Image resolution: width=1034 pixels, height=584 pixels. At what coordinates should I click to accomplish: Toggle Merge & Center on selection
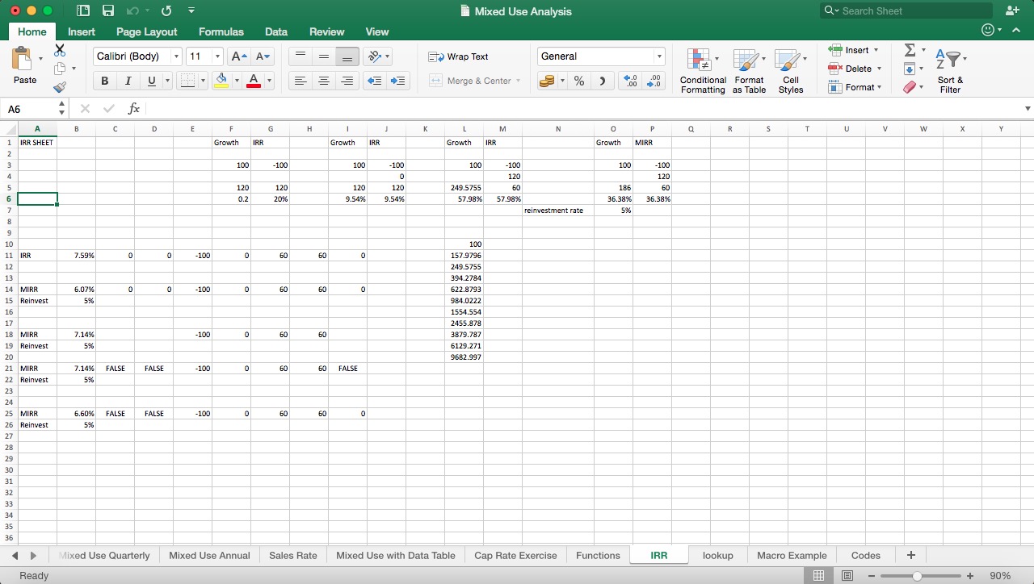(475, 81)
